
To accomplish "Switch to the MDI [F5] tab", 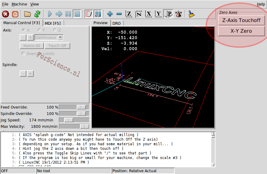I will [53, 23].
